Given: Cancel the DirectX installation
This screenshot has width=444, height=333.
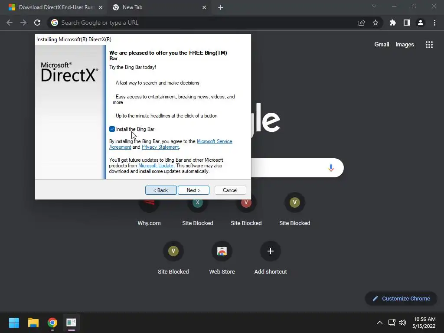Looking at the screenshot, I should click(230, 190).
